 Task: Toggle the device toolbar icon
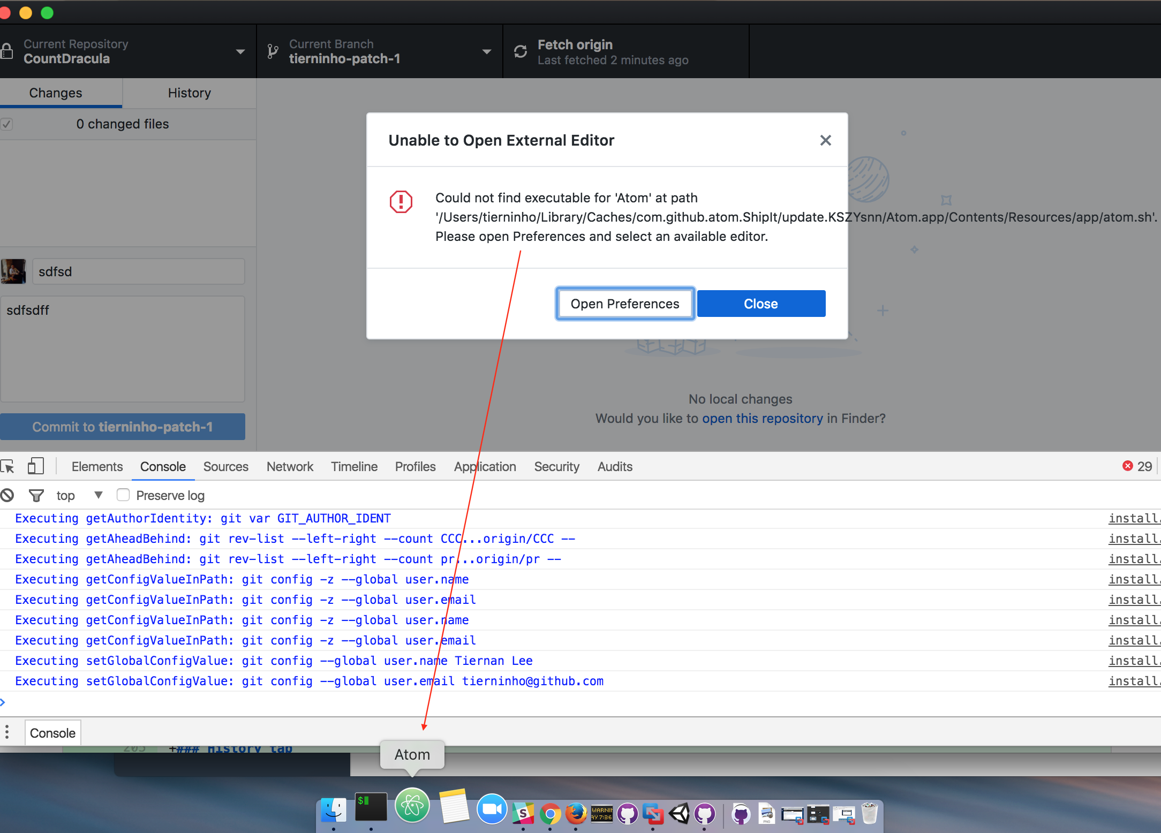point(35,466)
